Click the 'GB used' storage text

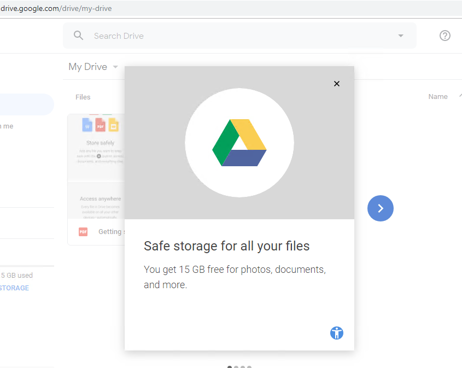tap(16, 275)
